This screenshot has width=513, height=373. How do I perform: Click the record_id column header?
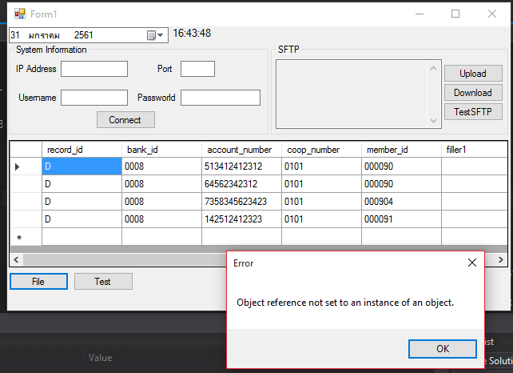coord(82,150)
